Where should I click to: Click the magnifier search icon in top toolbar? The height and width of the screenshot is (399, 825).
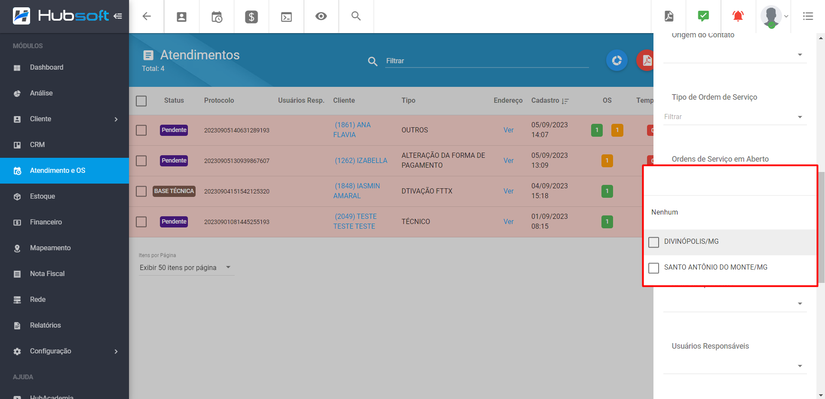click(x=356, y=16)
